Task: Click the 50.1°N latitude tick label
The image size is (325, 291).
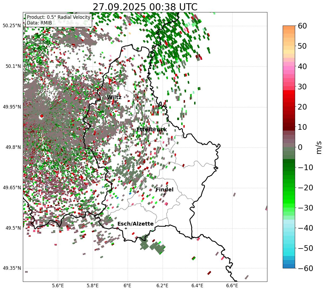Action: [x=13, y=66]
